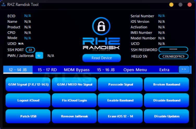Image resolution: width=196 pixels, height=129 pixels.
Task: Select the Disable Updates button
Action: click(167, 116)
